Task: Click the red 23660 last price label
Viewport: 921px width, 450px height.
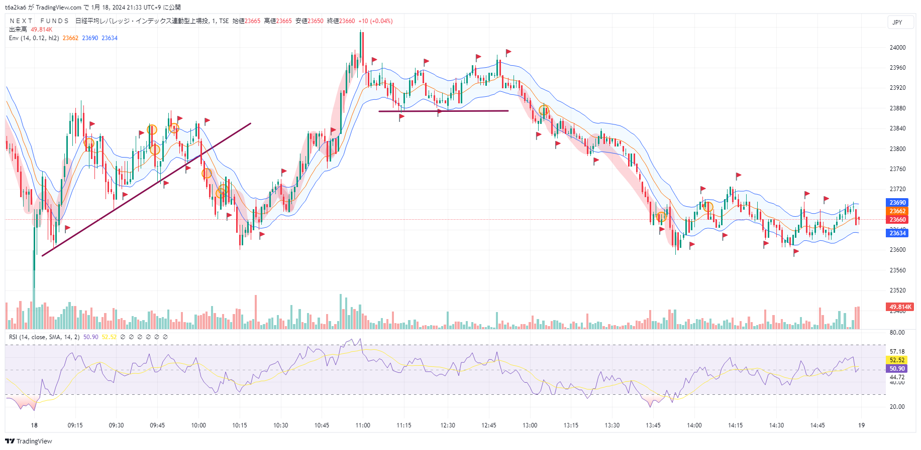Action: [897, 220]
